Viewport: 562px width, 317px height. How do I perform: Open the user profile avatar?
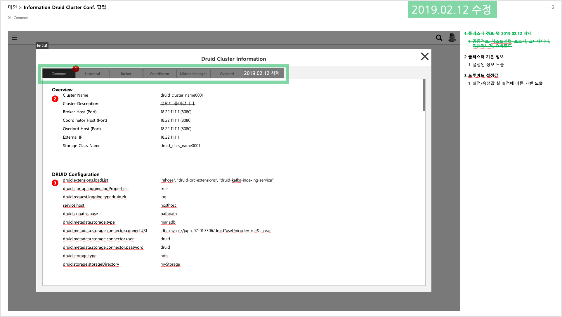click(452, 38)
